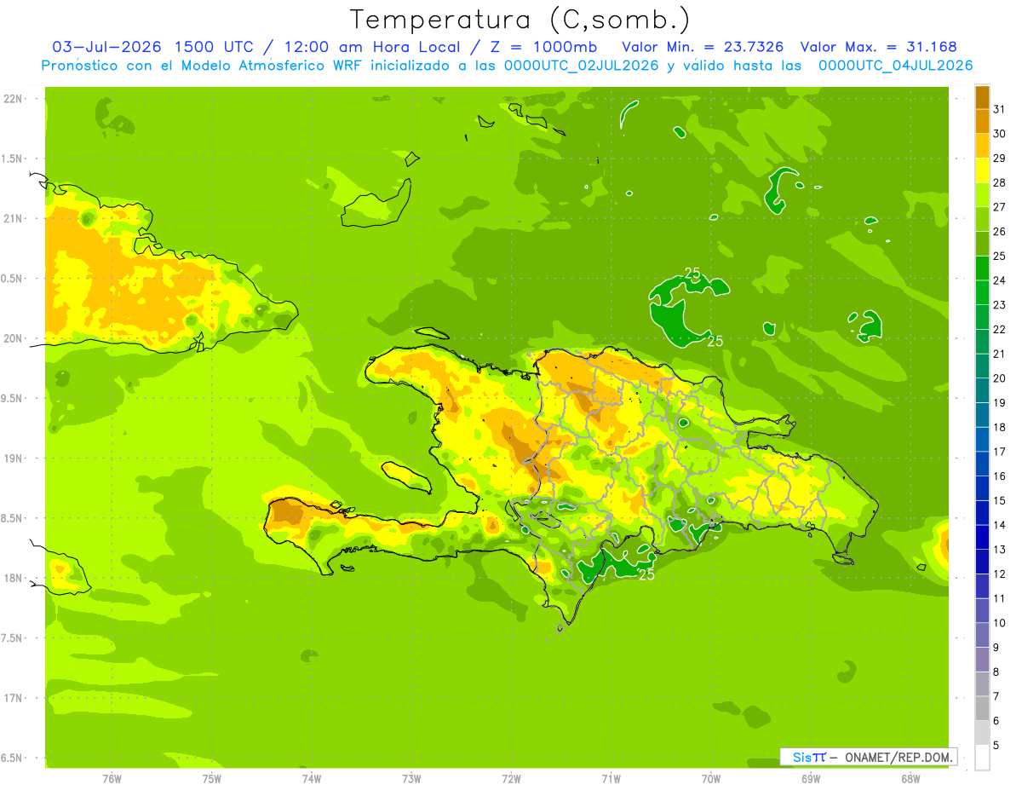Click the 'Valor Max. = 31.168' value
The image size is (1022, 790).
point(878,47)
